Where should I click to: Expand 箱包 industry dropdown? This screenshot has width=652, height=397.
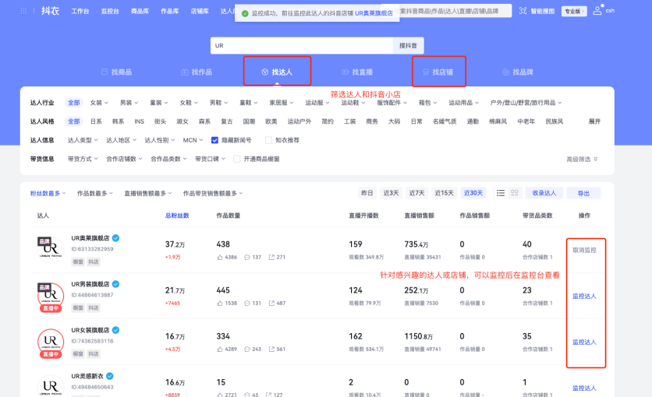point(427,103)
